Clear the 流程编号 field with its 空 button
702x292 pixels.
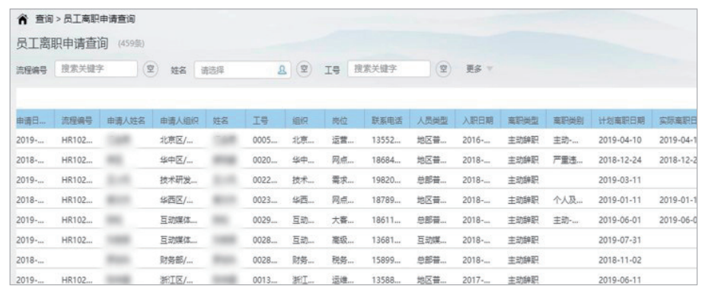151,69
